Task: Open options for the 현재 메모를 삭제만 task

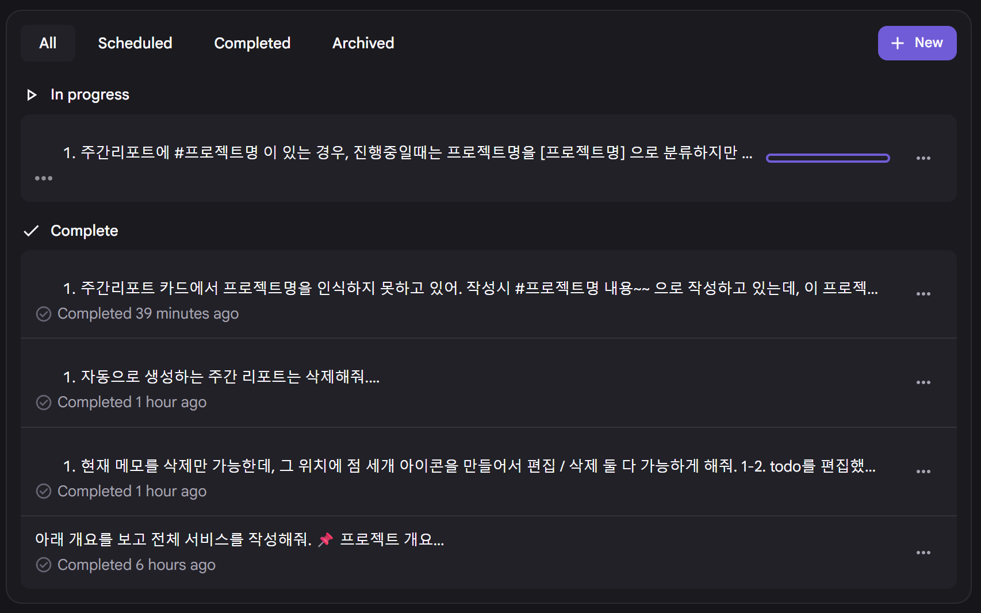Action: (x=923, y=472)
